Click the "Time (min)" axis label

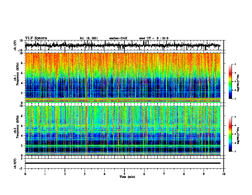coord(127,177)
